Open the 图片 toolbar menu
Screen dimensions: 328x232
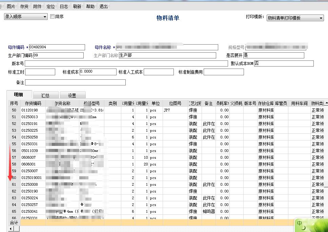(x=11, y=6)
